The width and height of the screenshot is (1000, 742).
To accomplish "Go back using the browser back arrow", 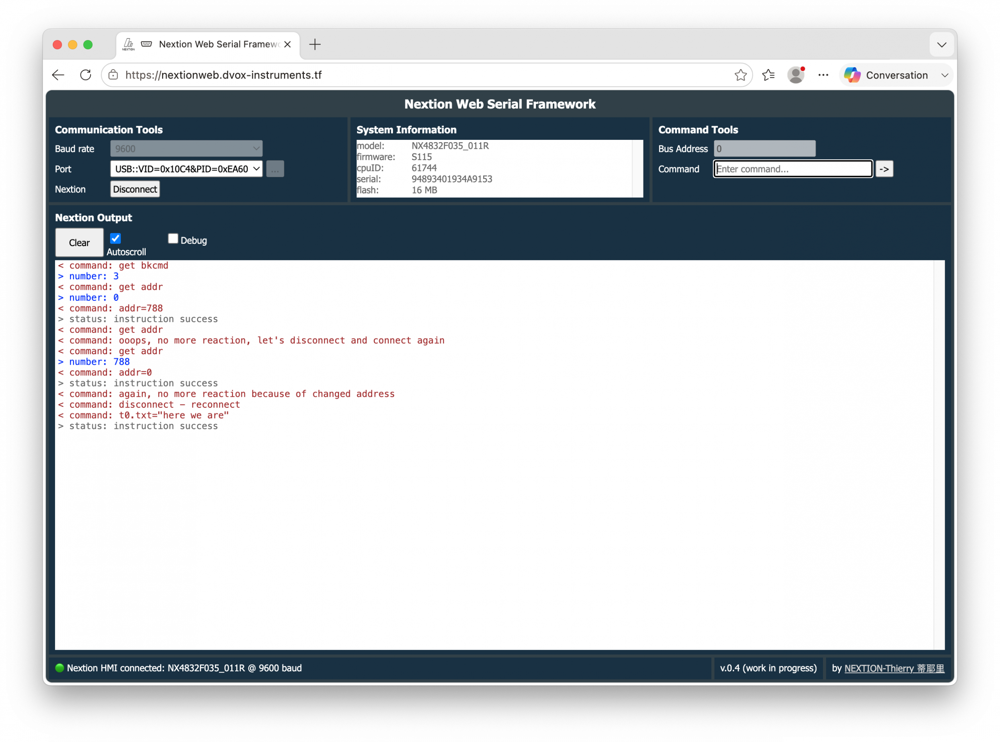I will point(59,75).
